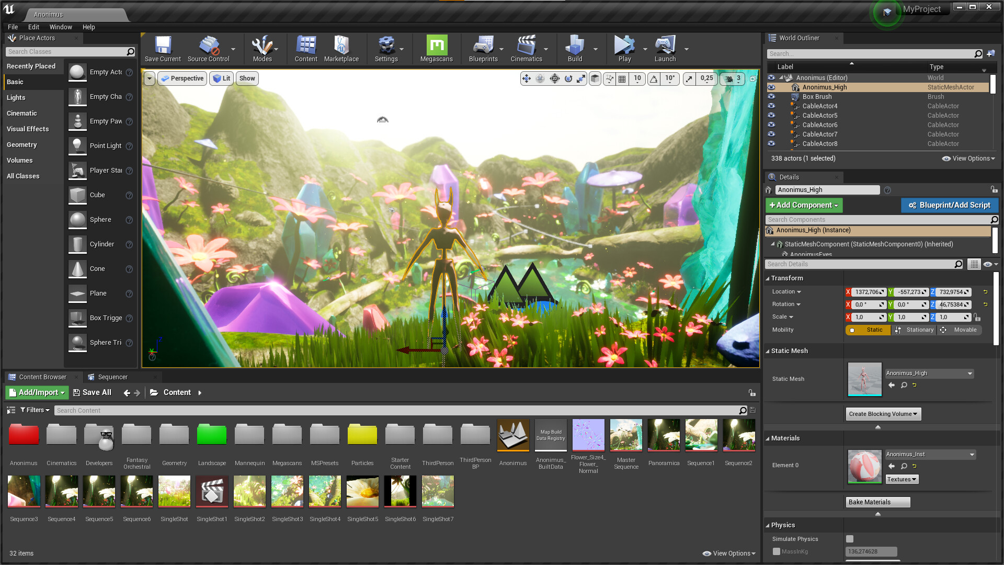The width and height of the screenshot is (1004, 565).
Task: Open the Textures dropdown under Materials
Action: coord(902,479)
